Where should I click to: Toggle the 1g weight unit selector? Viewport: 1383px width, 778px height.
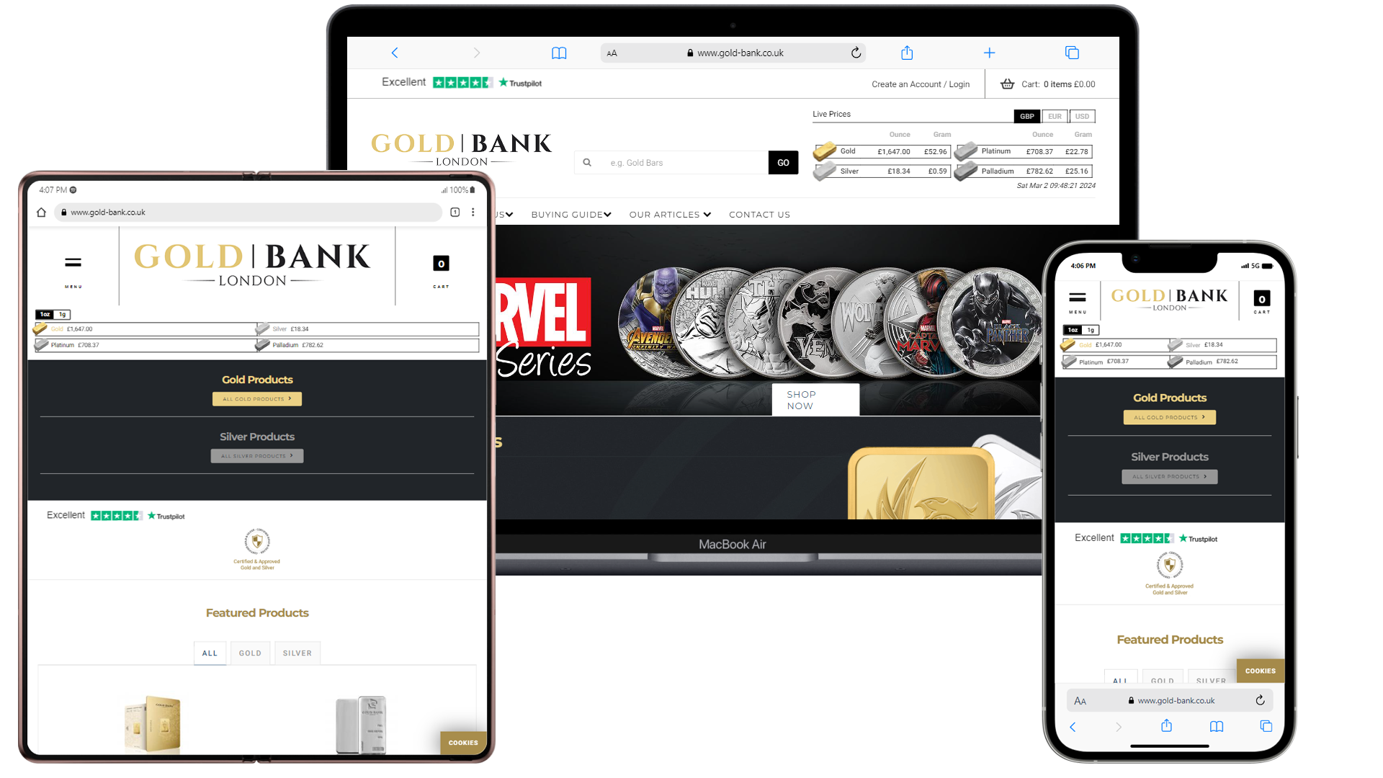[x=60, y=314]
